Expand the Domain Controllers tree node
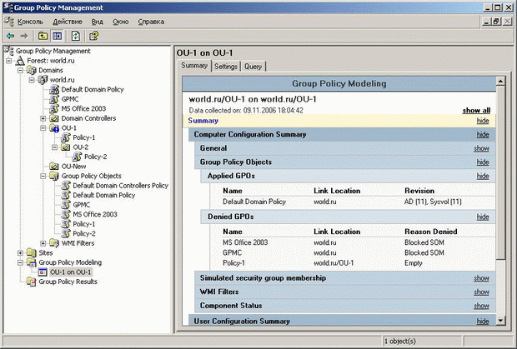The height and width of the screenshot is (349, 517). pyautogui.click(x=43, y=118)
